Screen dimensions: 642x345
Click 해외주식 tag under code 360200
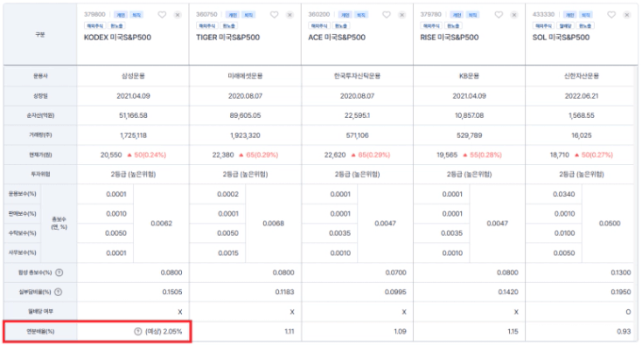319,25
